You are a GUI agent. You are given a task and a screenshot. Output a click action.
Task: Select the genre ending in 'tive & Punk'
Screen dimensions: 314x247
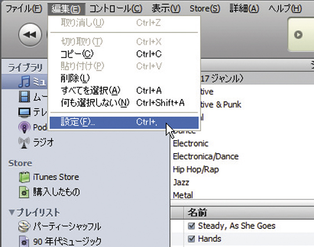tap(221, 104)
